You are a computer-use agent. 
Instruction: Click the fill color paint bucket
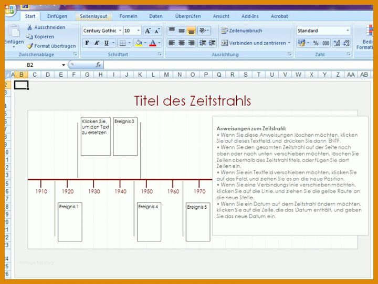[139, 43]
